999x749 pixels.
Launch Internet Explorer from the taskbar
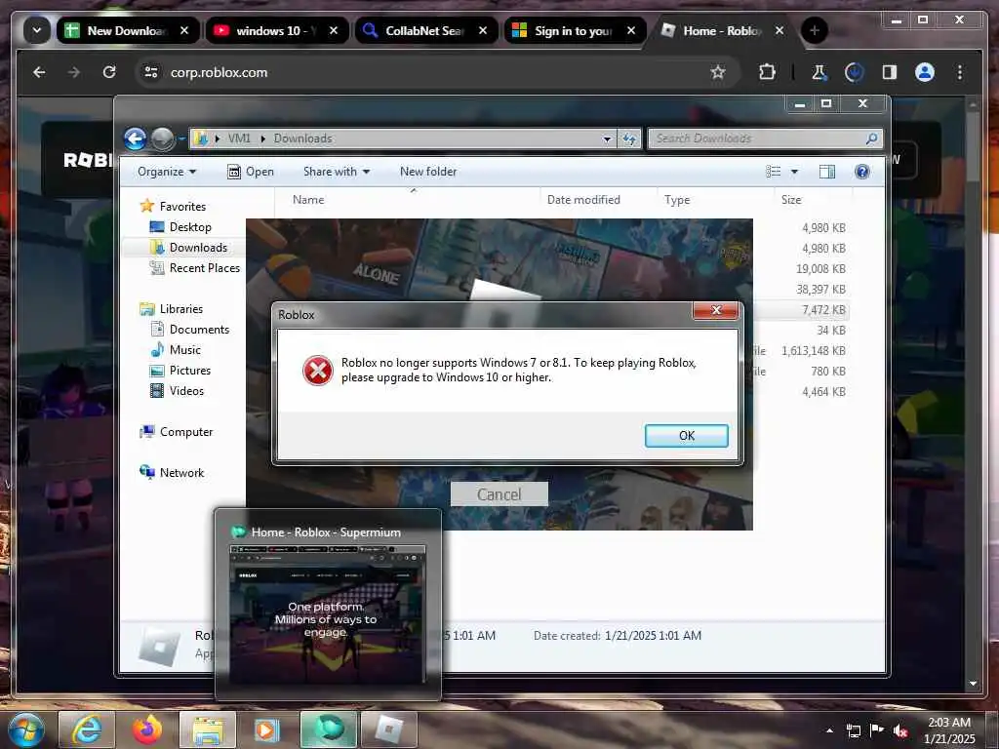point(86,729)
